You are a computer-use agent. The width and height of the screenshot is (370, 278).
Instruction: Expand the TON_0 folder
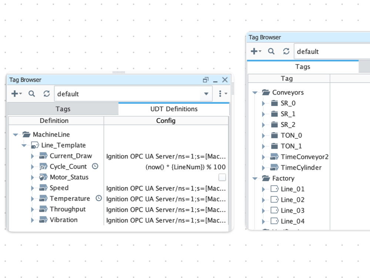[x=263, y=135]
